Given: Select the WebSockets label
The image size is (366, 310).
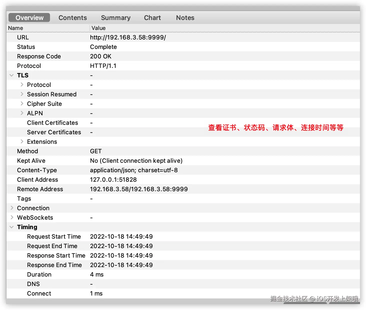Looking at the screenshot, I should pyautogui.click(x=35, y=218).
